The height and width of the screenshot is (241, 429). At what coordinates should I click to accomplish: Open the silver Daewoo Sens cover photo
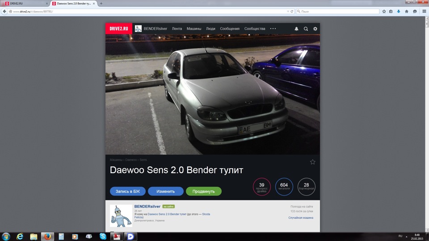pos(213,94)
